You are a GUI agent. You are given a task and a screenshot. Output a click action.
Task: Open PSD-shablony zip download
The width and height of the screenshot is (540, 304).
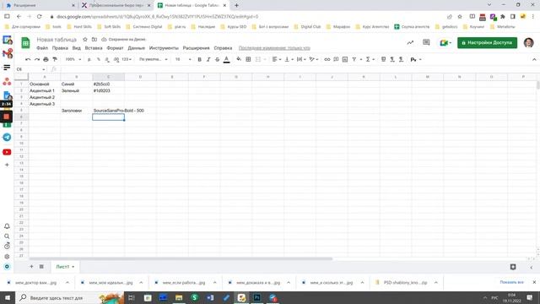(405, 282)
